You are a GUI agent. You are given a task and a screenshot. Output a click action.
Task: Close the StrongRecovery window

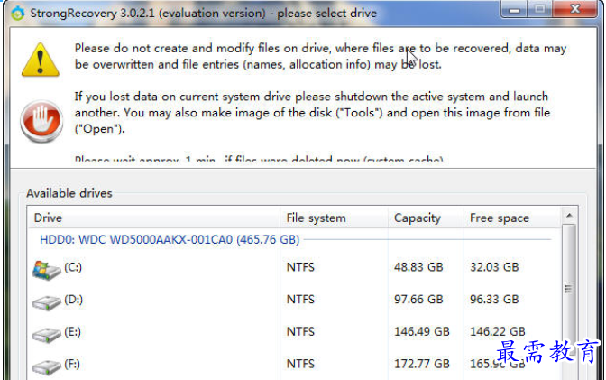click(x=575, y=9)
